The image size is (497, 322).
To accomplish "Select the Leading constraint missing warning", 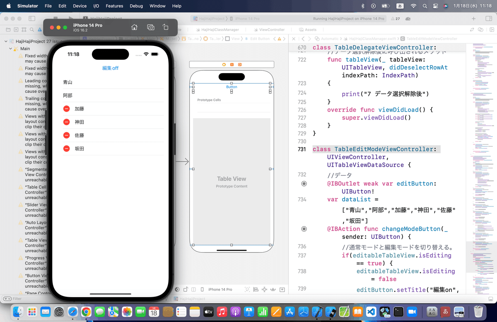I will click(x=33, y=86).
